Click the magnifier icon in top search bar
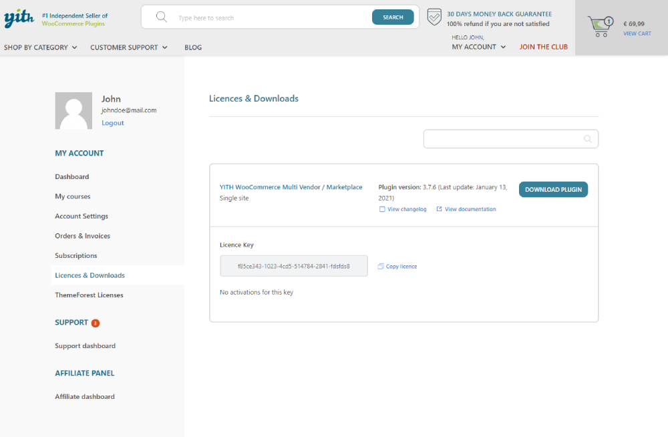 click(162, 17)
